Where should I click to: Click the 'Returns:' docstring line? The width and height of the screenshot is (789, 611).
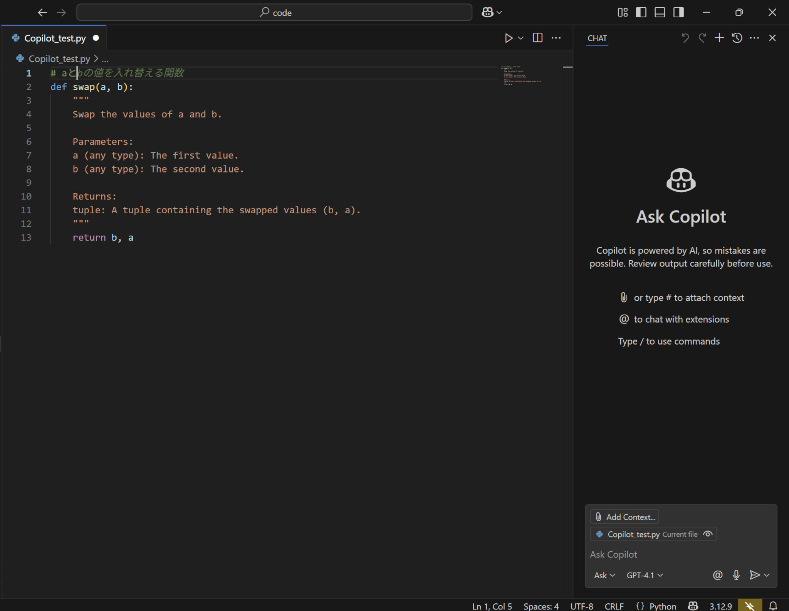pyautogui.click(x=94, y=196)
